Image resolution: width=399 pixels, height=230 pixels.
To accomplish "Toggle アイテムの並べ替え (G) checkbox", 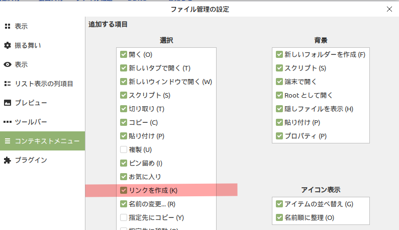I will coord(279,204).
